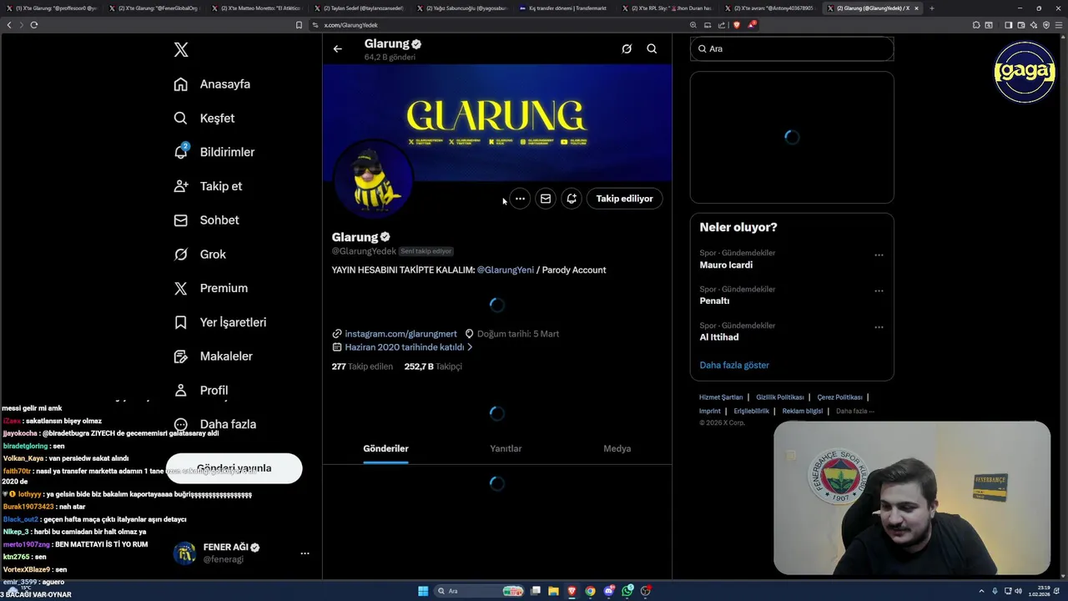Open more options for Penaltı trend
The image size is (1068, 601).
coord(879,291)
